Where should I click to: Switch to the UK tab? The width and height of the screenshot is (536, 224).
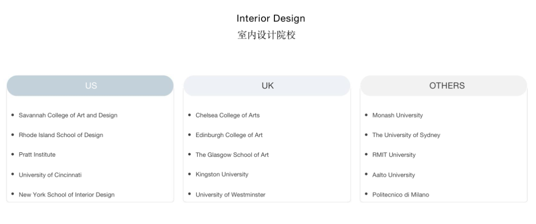(x=267, y=86)
